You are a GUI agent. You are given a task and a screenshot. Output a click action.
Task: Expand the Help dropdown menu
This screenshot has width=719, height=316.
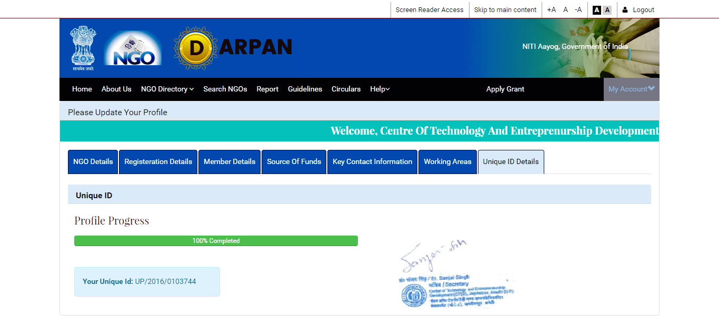tap(380, 89)
